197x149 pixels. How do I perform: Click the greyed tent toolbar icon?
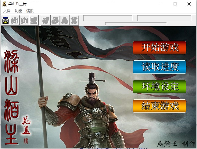coord(65,20)
